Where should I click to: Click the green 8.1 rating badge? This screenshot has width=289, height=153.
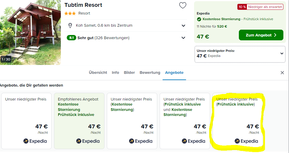click(71, 38)
